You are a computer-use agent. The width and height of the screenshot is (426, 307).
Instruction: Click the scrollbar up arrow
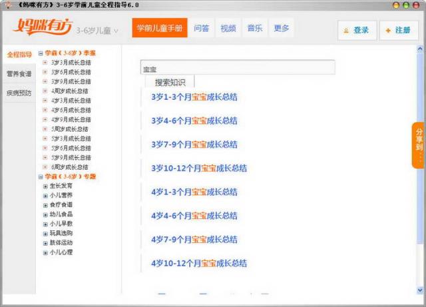pyautogui.click(x=420, y=49)
